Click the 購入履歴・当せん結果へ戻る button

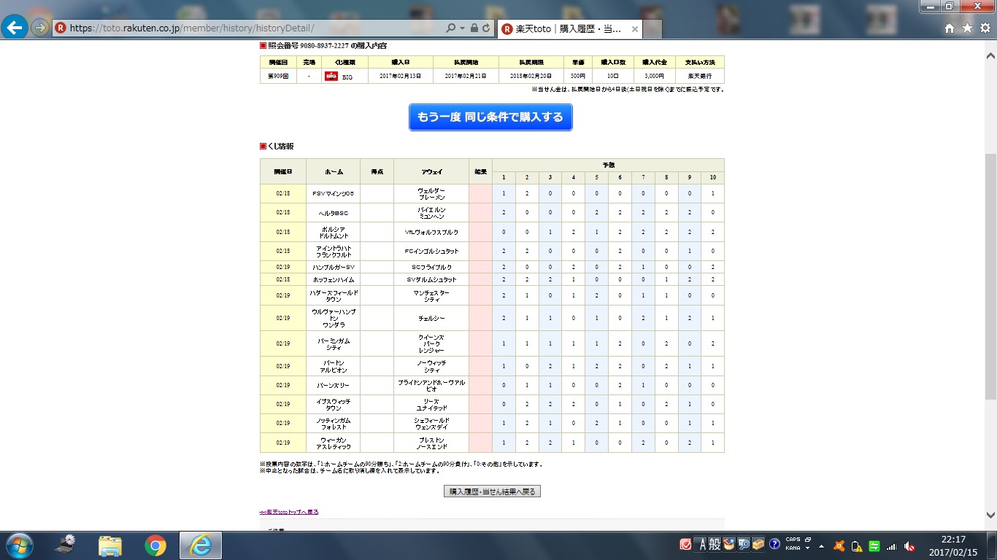point(492,491)
